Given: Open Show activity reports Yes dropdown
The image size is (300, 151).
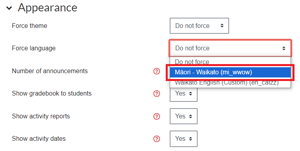Looking at the screenshot, I should tap(183, 116).
